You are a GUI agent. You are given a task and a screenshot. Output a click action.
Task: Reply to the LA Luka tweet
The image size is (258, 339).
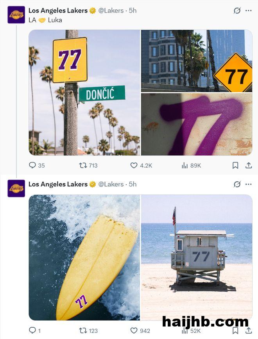(x=32, y=166)
